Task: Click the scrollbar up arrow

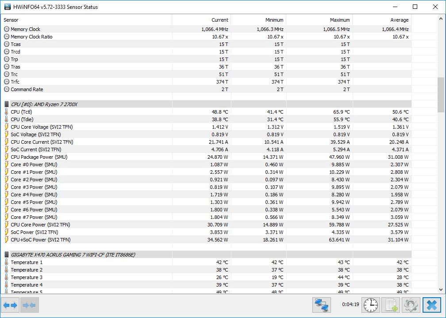Action: pos(441,19)
